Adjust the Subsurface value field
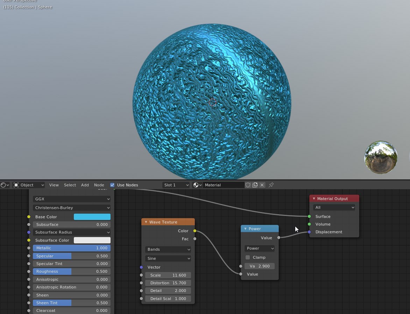Screen dimensions: 410x314 tap(72, 224)
